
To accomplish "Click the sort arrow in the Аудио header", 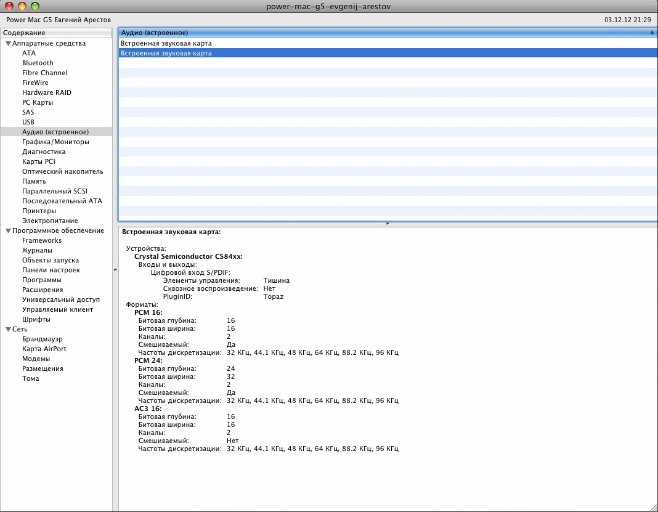I will click(x=651, y=33).
